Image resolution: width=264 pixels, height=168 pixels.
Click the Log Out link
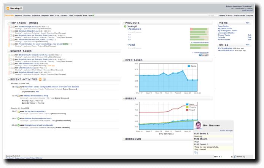pos(250,16)
